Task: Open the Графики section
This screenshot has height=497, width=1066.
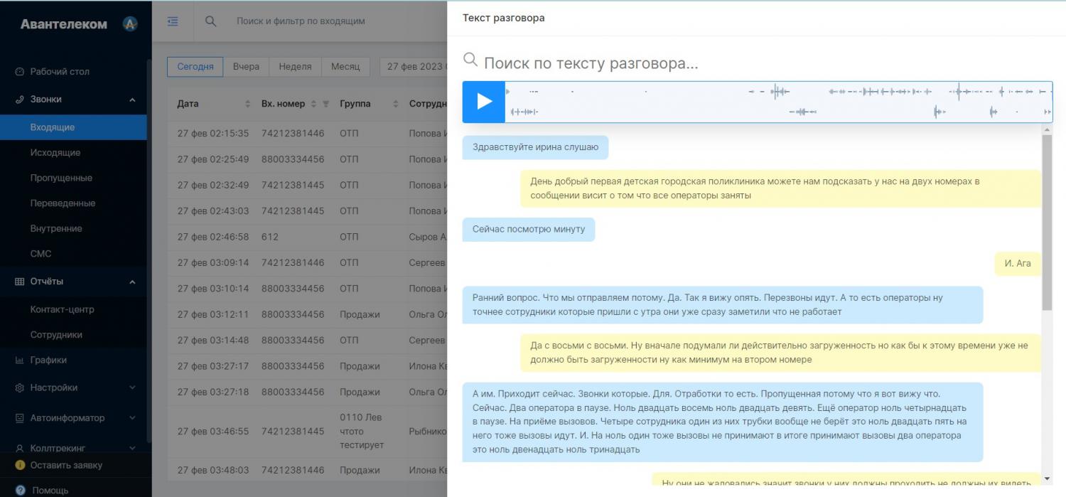Action: tap(48, 360)
